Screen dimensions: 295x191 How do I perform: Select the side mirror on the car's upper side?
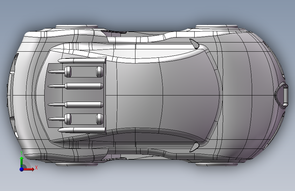click(x=194, y=44)
